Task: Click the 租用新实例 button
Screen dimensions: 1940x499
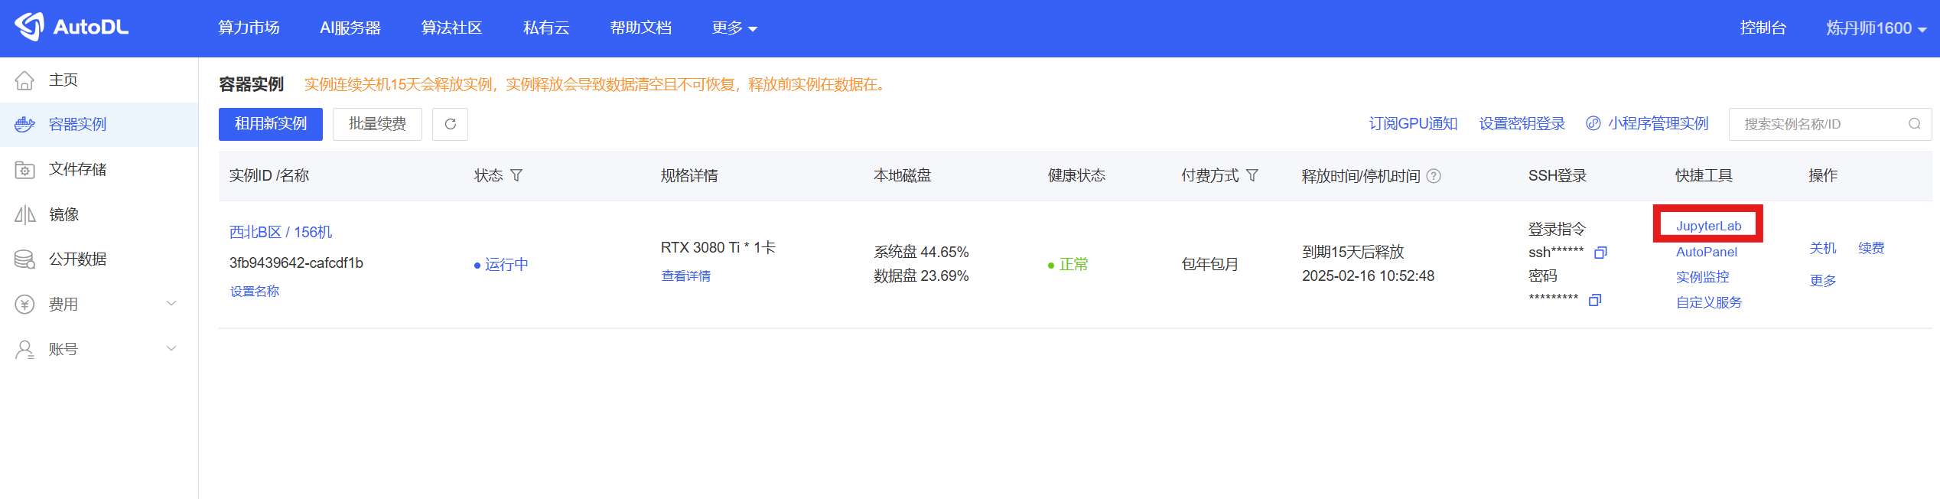Action: point(270,124)
